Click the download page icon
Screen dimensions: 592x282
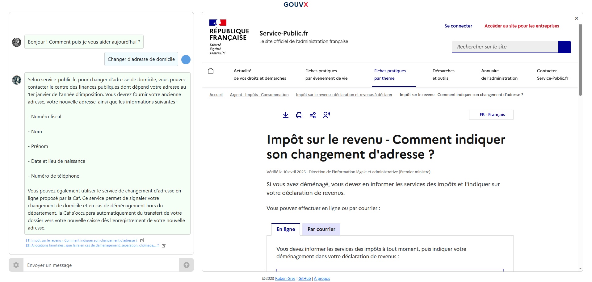286,115
